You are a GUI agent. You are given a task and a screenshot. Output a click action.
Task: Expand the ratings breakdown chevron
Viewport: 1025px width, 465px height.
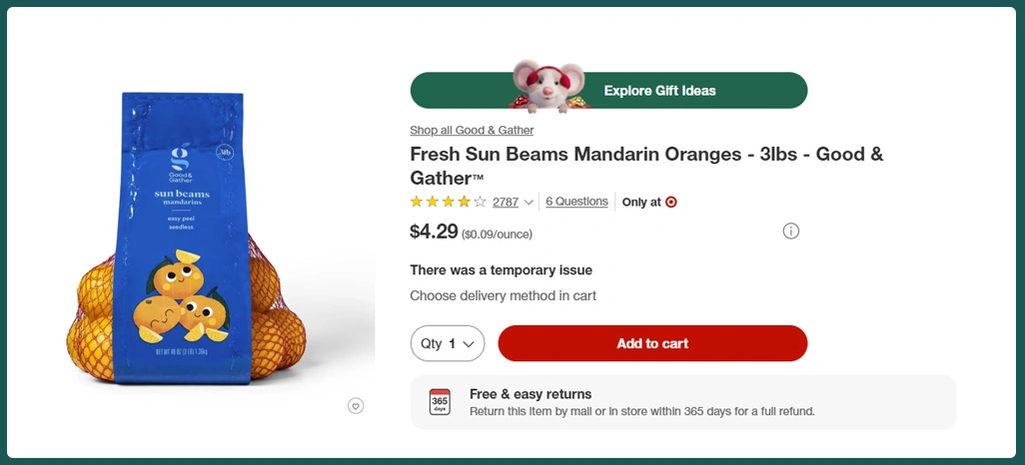[x=529, y=203]
